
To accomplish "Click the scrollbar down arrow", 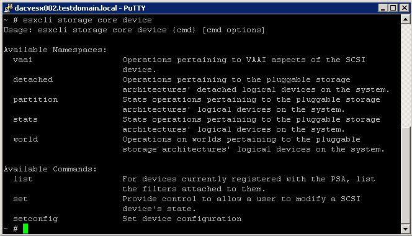I will point(405,229).
